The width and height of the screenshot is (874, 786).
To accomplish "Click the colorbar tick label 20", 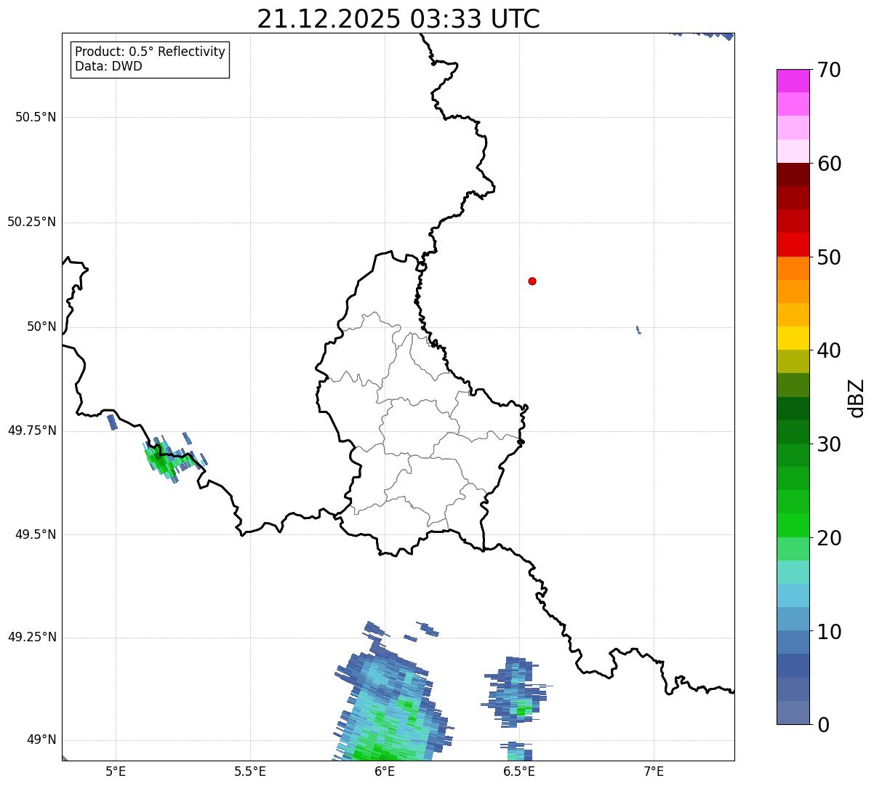I will (828, 538).
